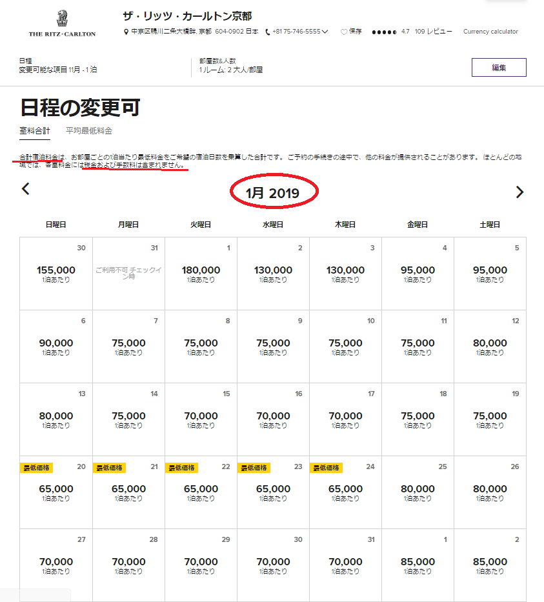Click the location pin icon before address
The height and width of the screenshot is (602, 544).
click(x=126, y=32)
